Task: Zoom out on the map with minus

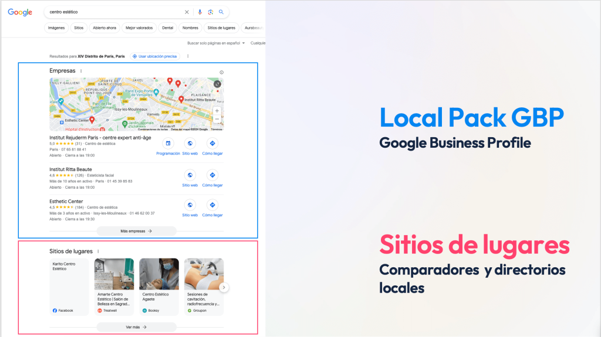Action: [217, 119]
